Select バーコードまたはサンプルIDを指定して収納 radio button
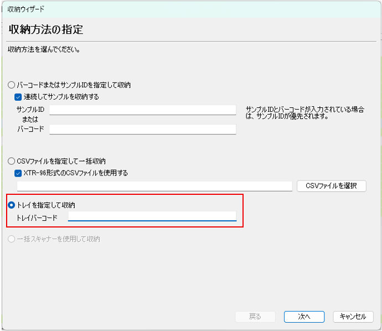Image resolution: width=382 pixels, height=331 pixels. tap(12, 85)
